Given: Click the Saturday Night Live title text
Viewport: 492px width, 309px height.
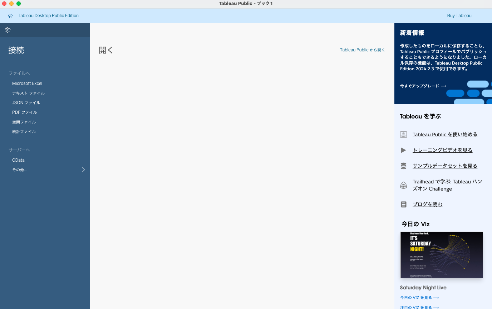Looking at the screenshot, I should [x=423, y=288].
